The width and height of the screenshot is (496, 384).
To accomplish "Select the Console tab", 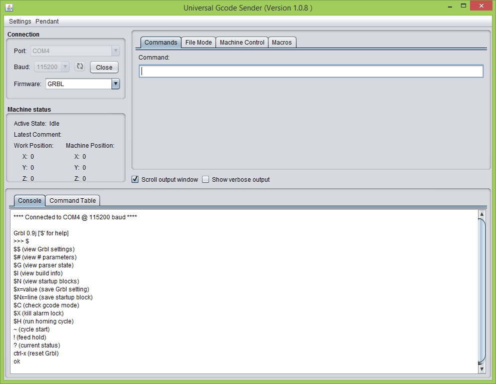I will [29, 200].
